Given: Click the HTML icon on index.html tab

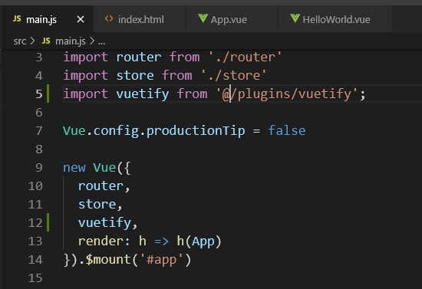Looking at the screenshot, I should click(x=109, y=19).
